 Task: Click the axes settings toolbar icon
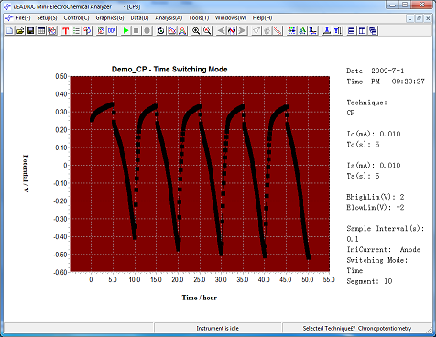(313, 30)
